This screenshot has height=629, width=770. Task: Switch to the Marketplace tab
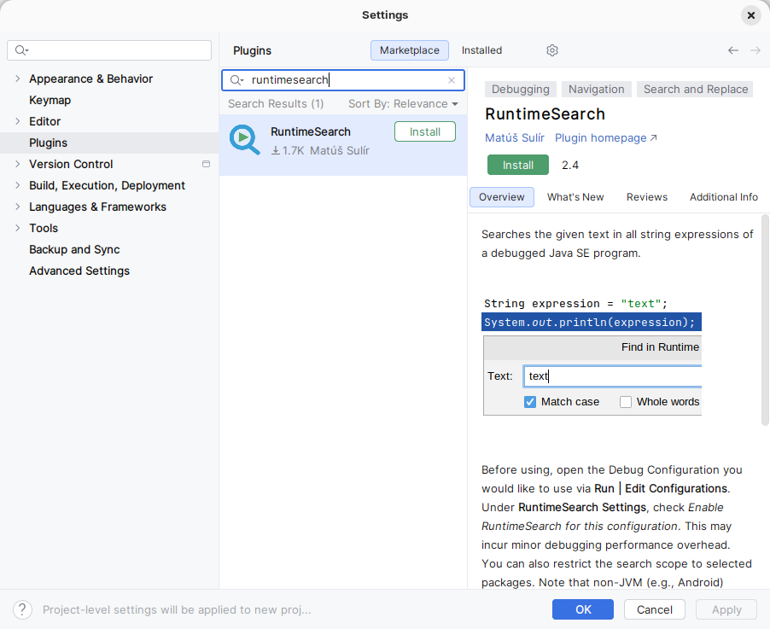click(x=410, y=50)
